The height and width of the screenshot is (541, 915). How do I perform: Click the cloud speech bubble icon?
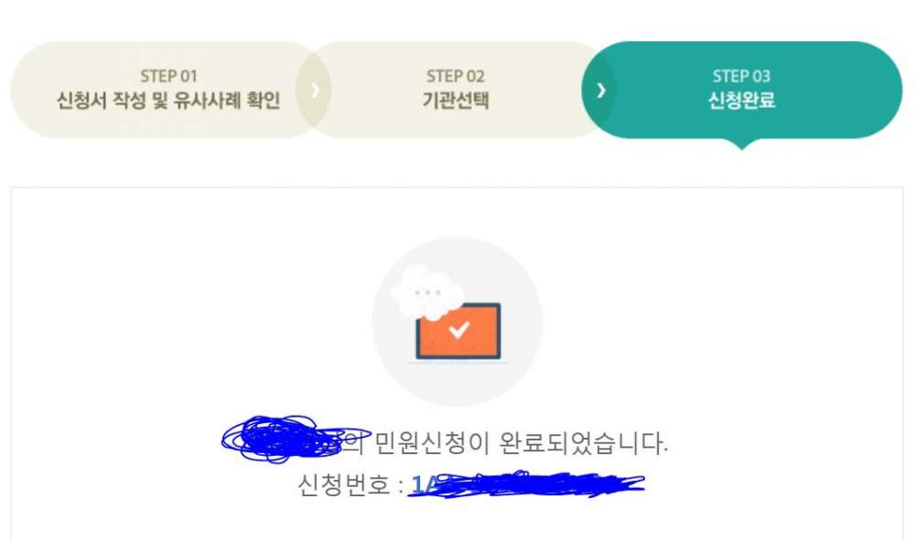tap(427, 292)
